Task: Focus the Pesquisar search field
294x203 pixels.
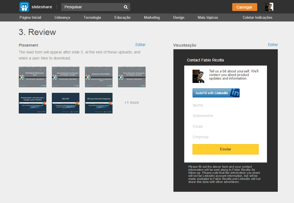Action: pyautogui.click(x=92, y=7)
